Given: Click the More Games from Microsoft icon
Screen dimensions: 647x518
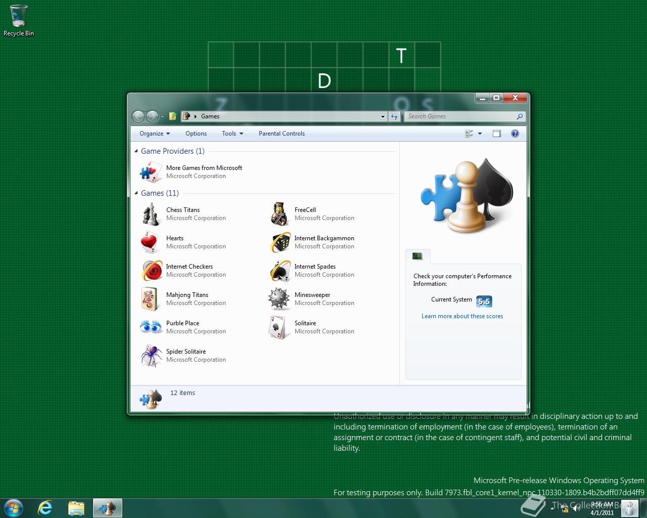Looking at the screenshot, I should tap(151, 172).
